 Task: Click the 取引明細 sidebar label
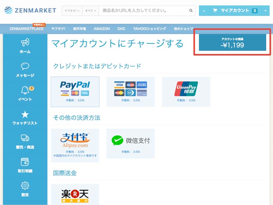(25, 171)
